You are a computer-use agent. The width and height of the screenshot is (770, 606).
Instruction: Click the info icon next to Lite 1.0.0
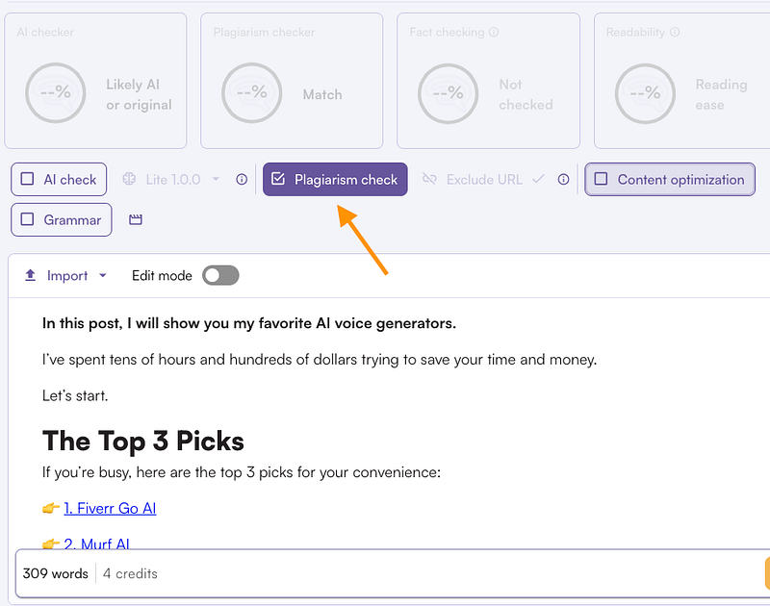242,180
